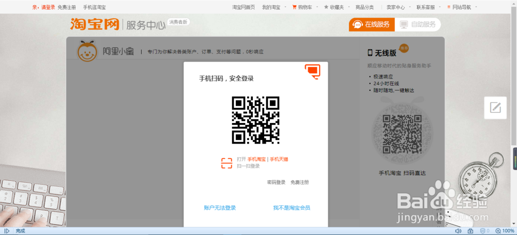Screen dimensions: 517x235
Task: Expand the 收藏夹 dropdown arrow
Action: click(x=348, y=7)
